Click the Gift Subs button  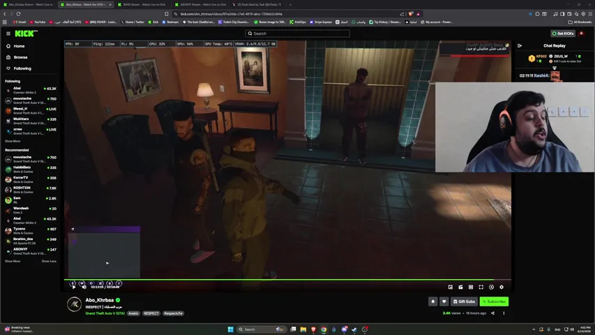(x=464, y=301)
